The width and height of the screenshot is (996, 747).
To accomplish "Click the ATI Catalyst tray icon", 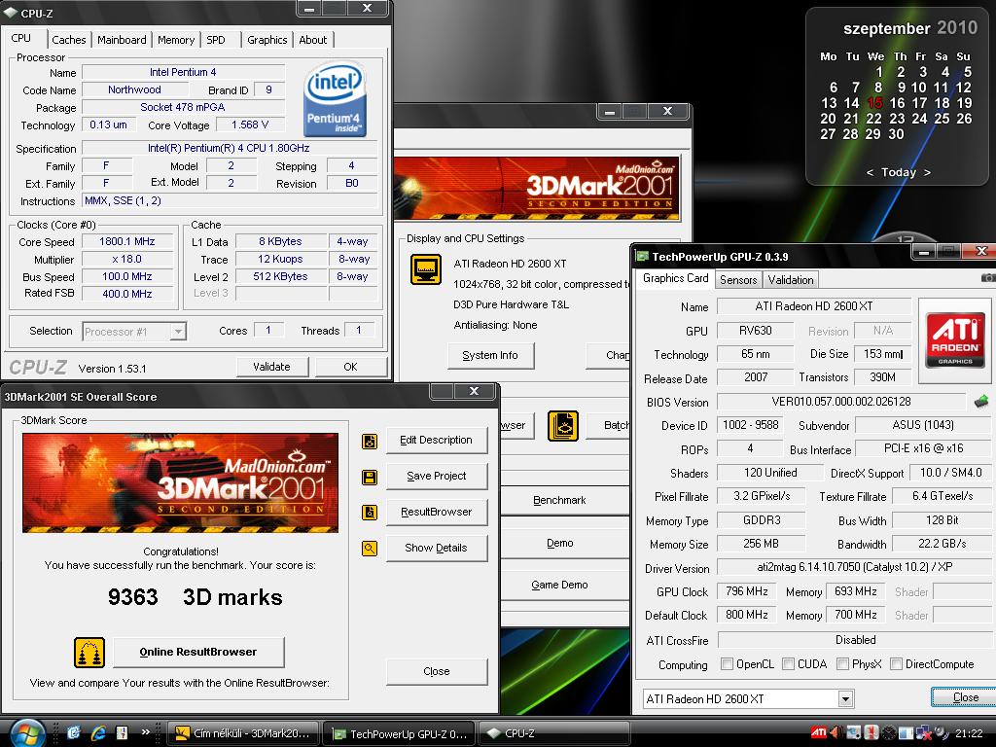I will [819, 733].
